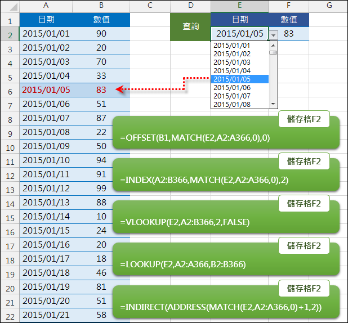348x323 pixels.
Task: Click the select-all corner triangle
Action: tap(13, 7)
